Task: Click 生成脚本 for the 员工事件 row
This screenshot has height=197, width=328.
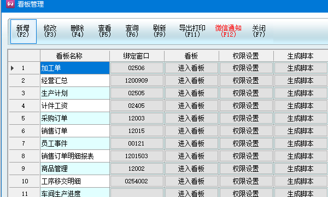Action: point(301,143)
